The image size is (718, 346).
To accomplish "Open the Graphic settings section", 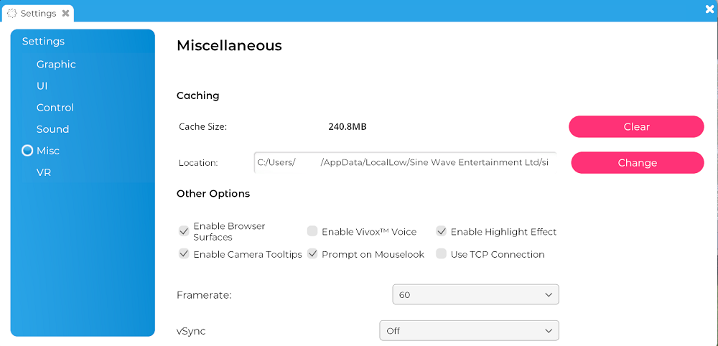I will (56, 65).
